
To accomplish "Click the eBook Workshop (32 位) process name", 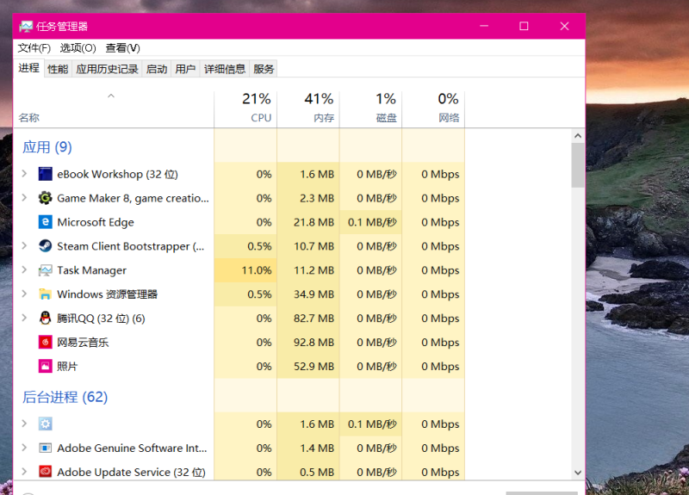I will [x=117, y=175].
